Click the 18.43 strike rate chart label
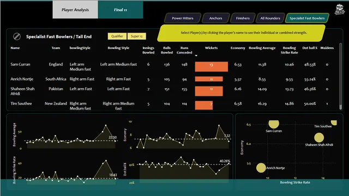The height and width of the screenshot is (196, 349). click(113, 175)
